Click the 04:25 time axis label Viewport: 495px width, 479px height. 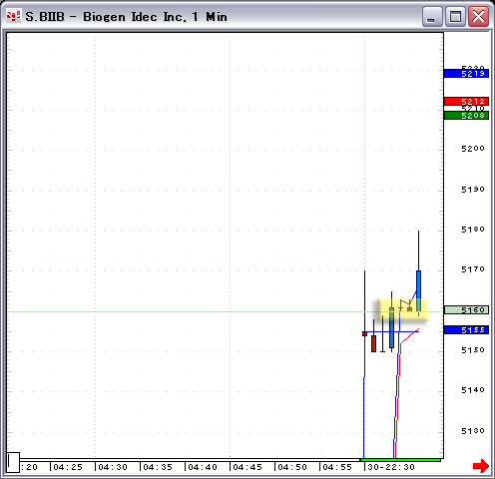tap(68, 467)
